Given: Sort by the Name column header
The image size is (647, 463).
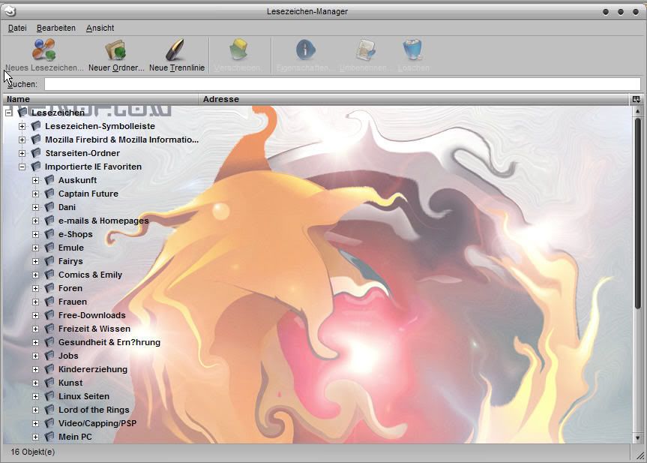Looking at the screenshot, I should (100, 99).
